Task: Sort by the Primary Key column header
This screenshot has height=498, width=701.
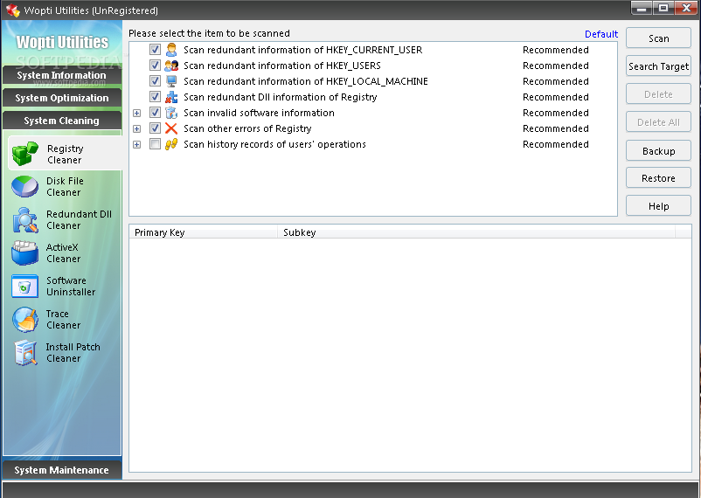Action: point(204,232)
